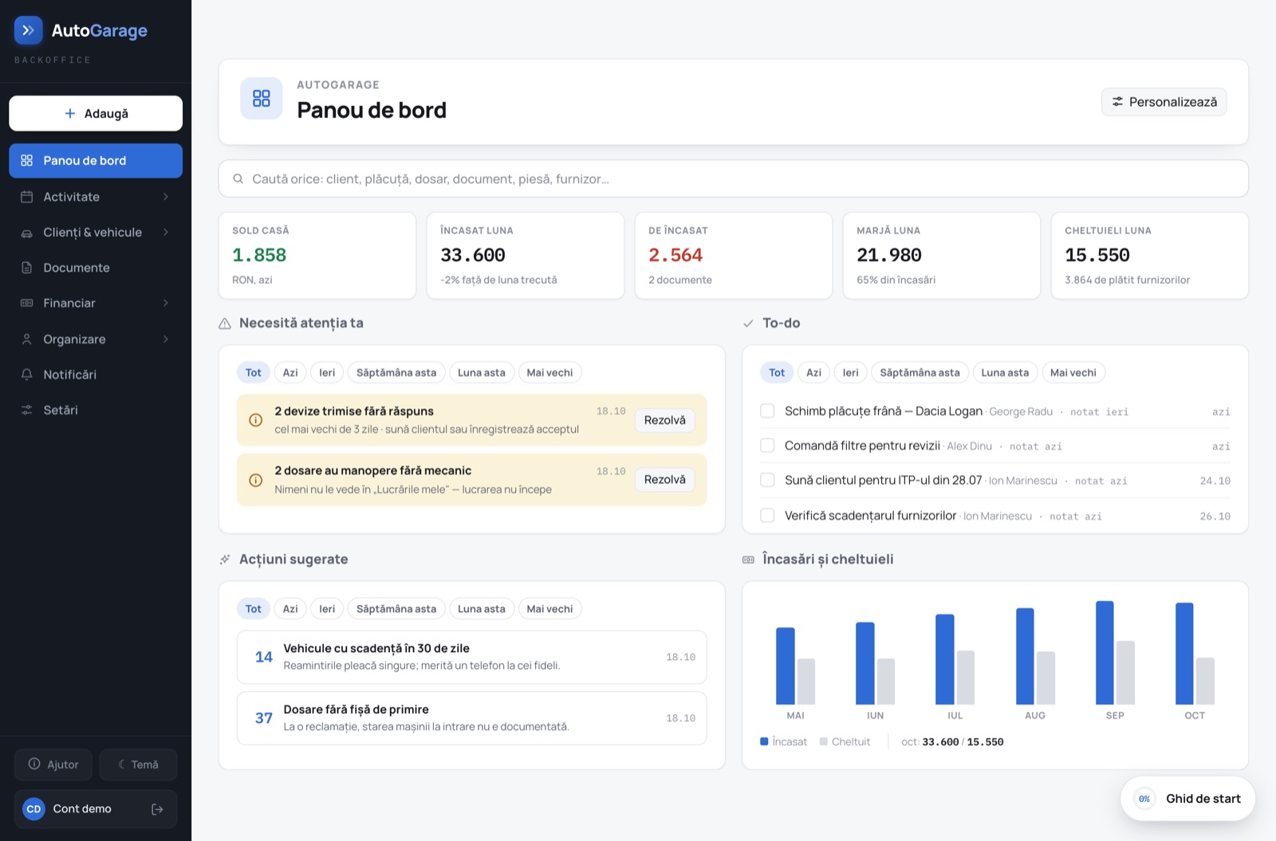Click the Personalizează button

pyautogui.click(x=1164, y=102)
